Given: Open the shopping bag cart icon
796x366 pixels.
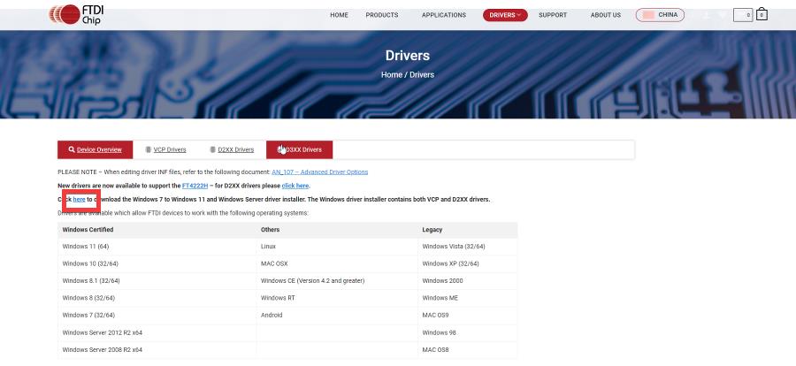Looking at the screenshot, I should click(762, 14).
